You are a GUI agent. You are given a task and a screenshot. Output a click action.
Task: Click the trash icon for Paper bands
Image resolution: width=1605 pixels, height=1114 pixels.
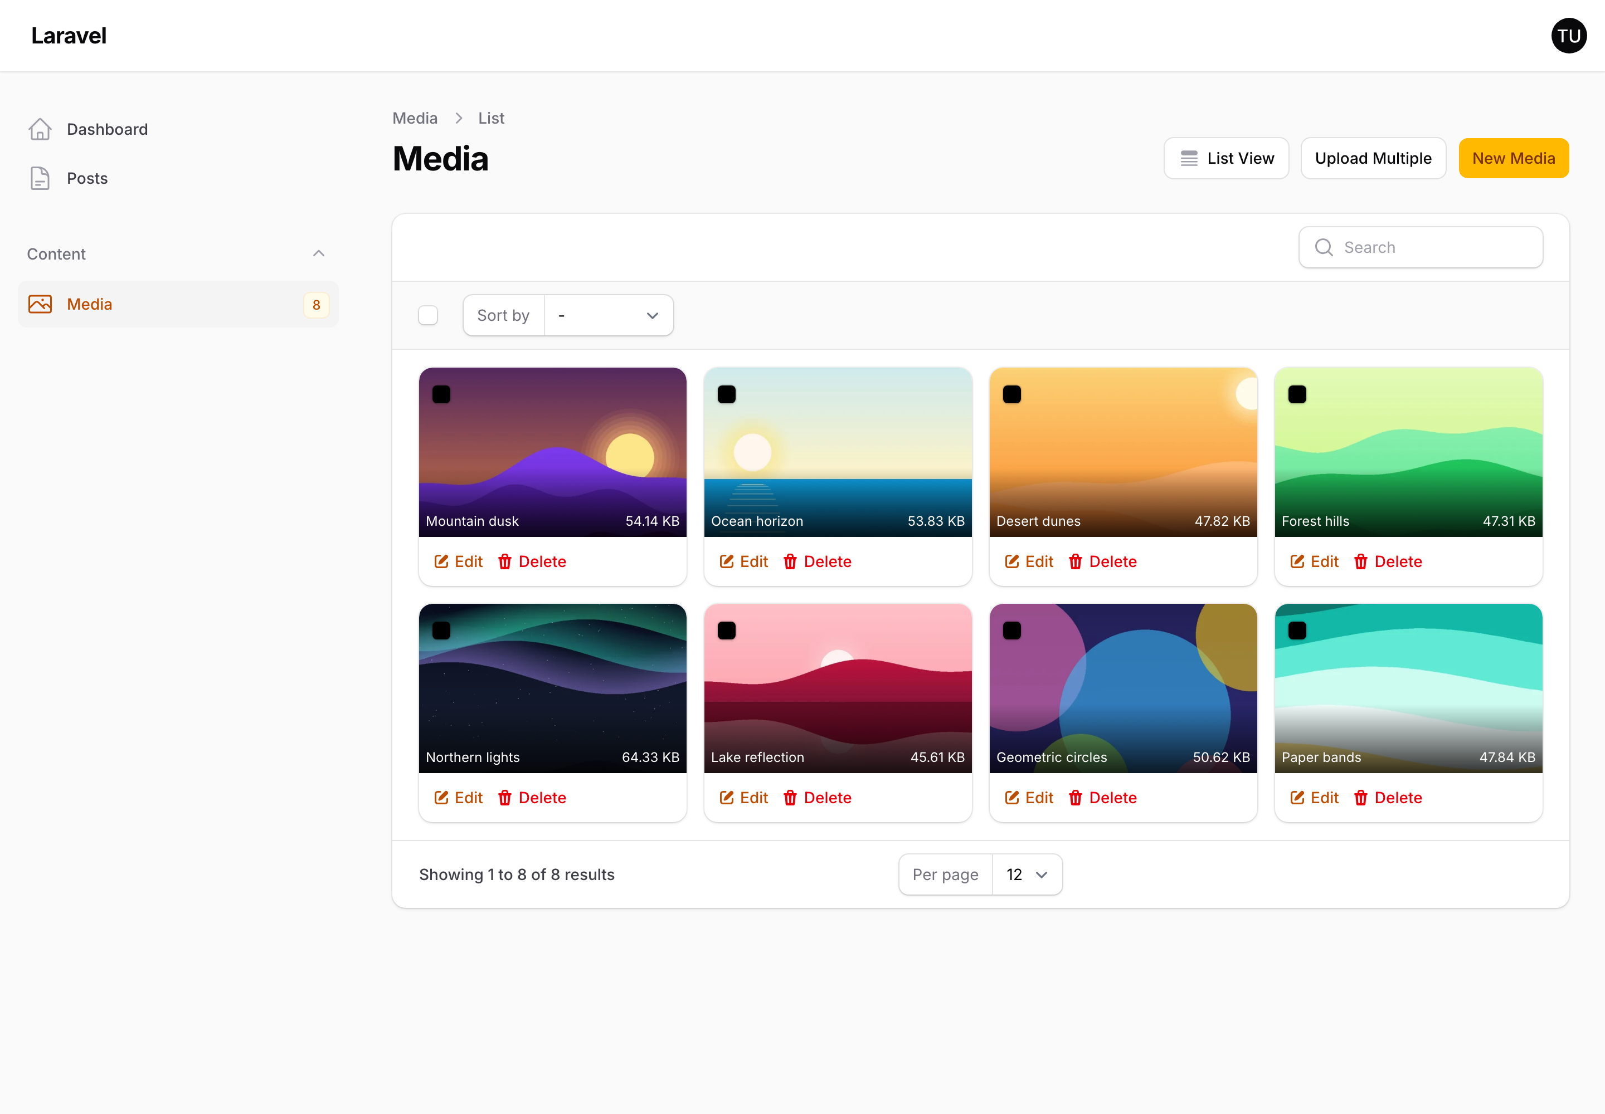[x=1360, y=798]
